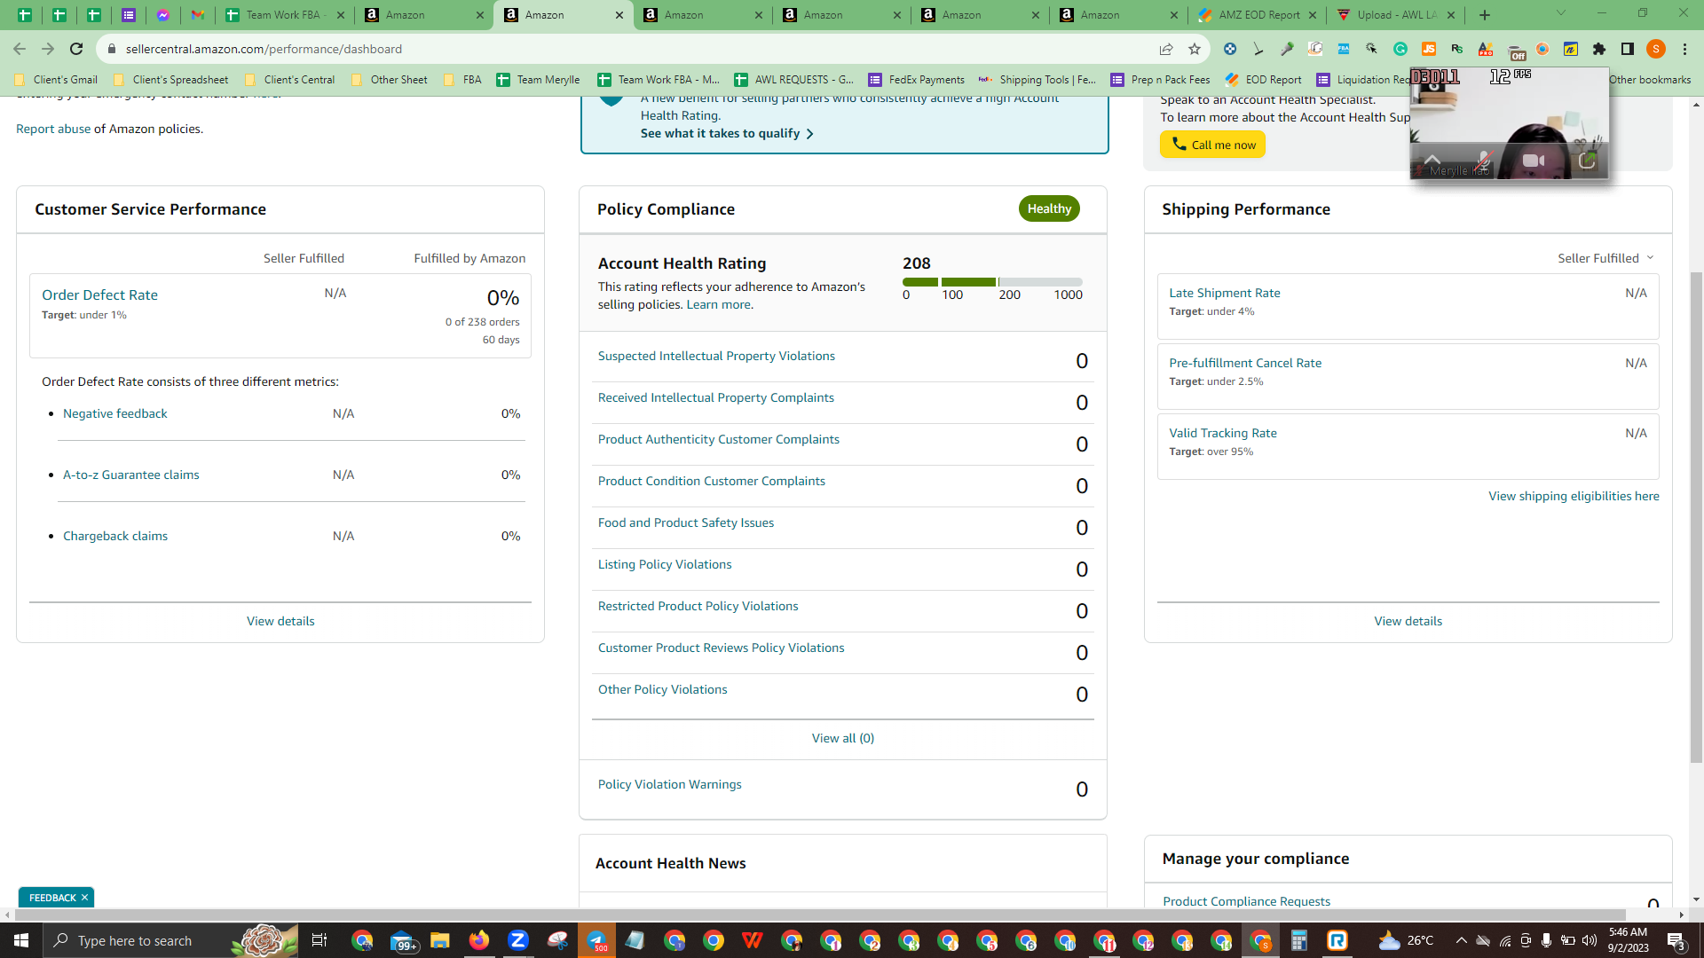Click the share screen icon in Zoom overlay

click(x=1587, y=161)
